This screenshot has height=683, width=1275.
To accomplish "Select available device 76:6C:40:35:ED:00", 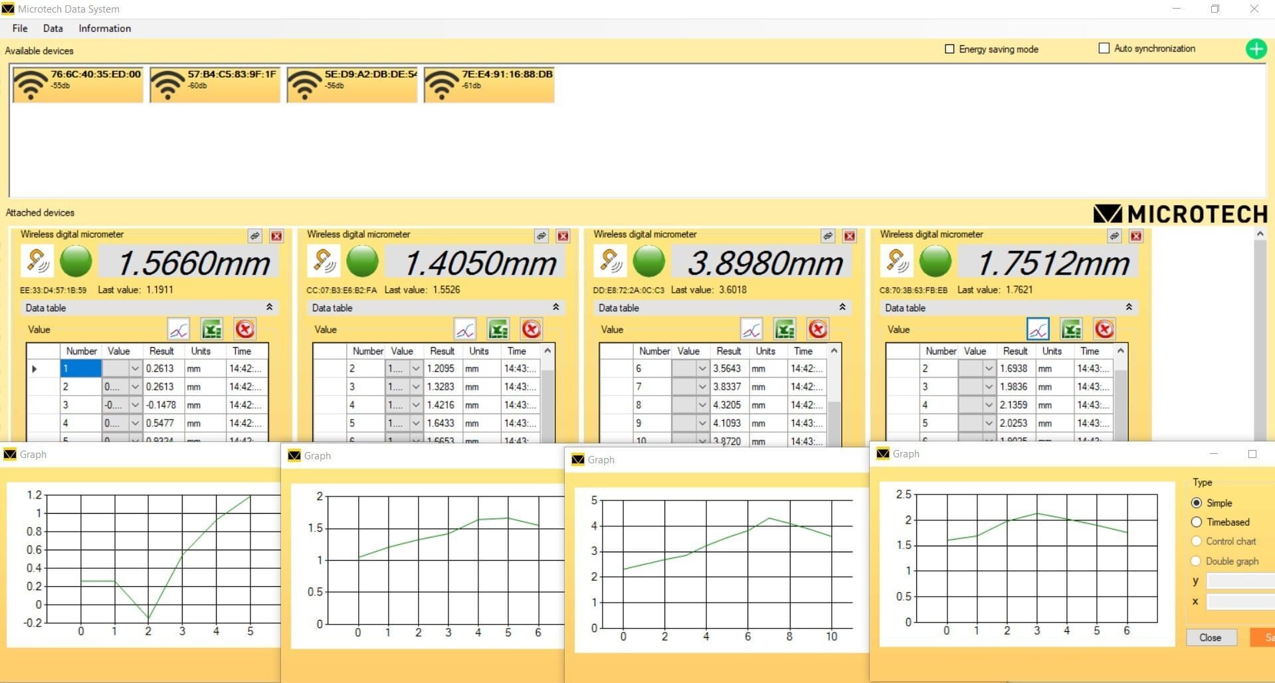I will pyautogui.click(x=78, y=84).
